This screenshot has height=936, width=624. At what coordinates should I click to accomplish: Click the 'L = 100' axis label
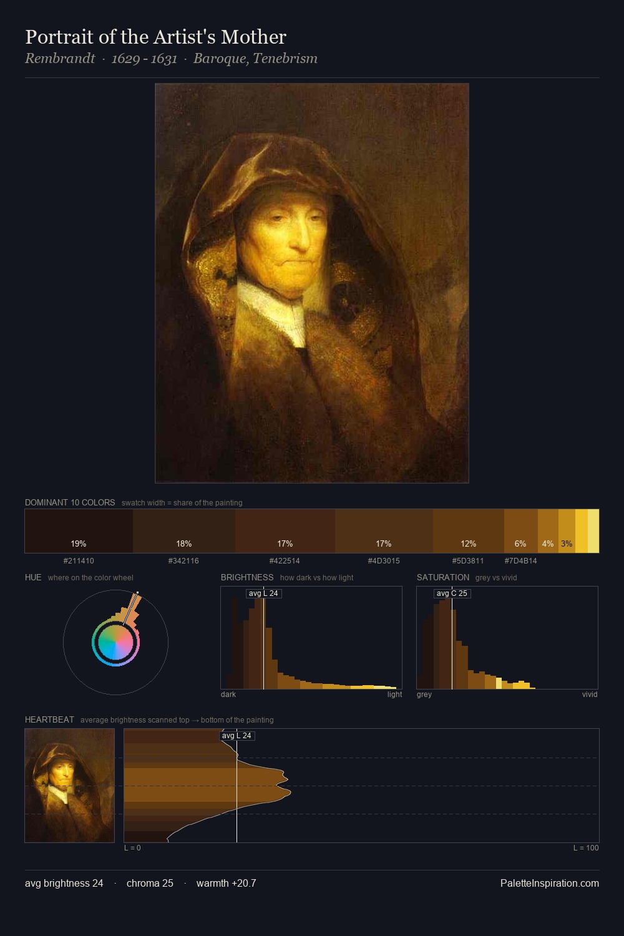point(586,848)
